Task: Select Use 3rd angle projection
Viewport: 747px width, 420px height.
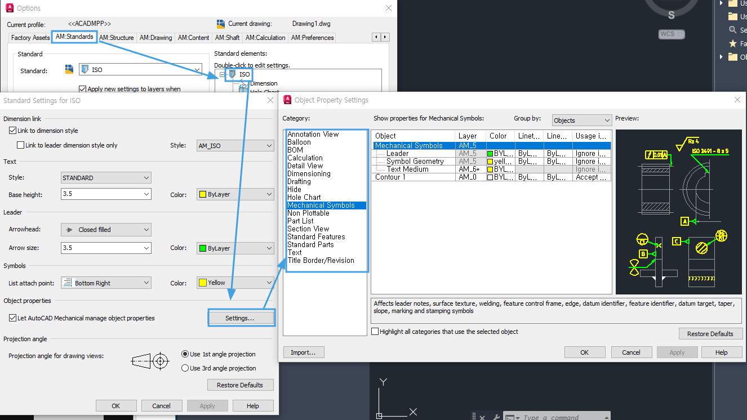Action: click(x=185, y=368)
